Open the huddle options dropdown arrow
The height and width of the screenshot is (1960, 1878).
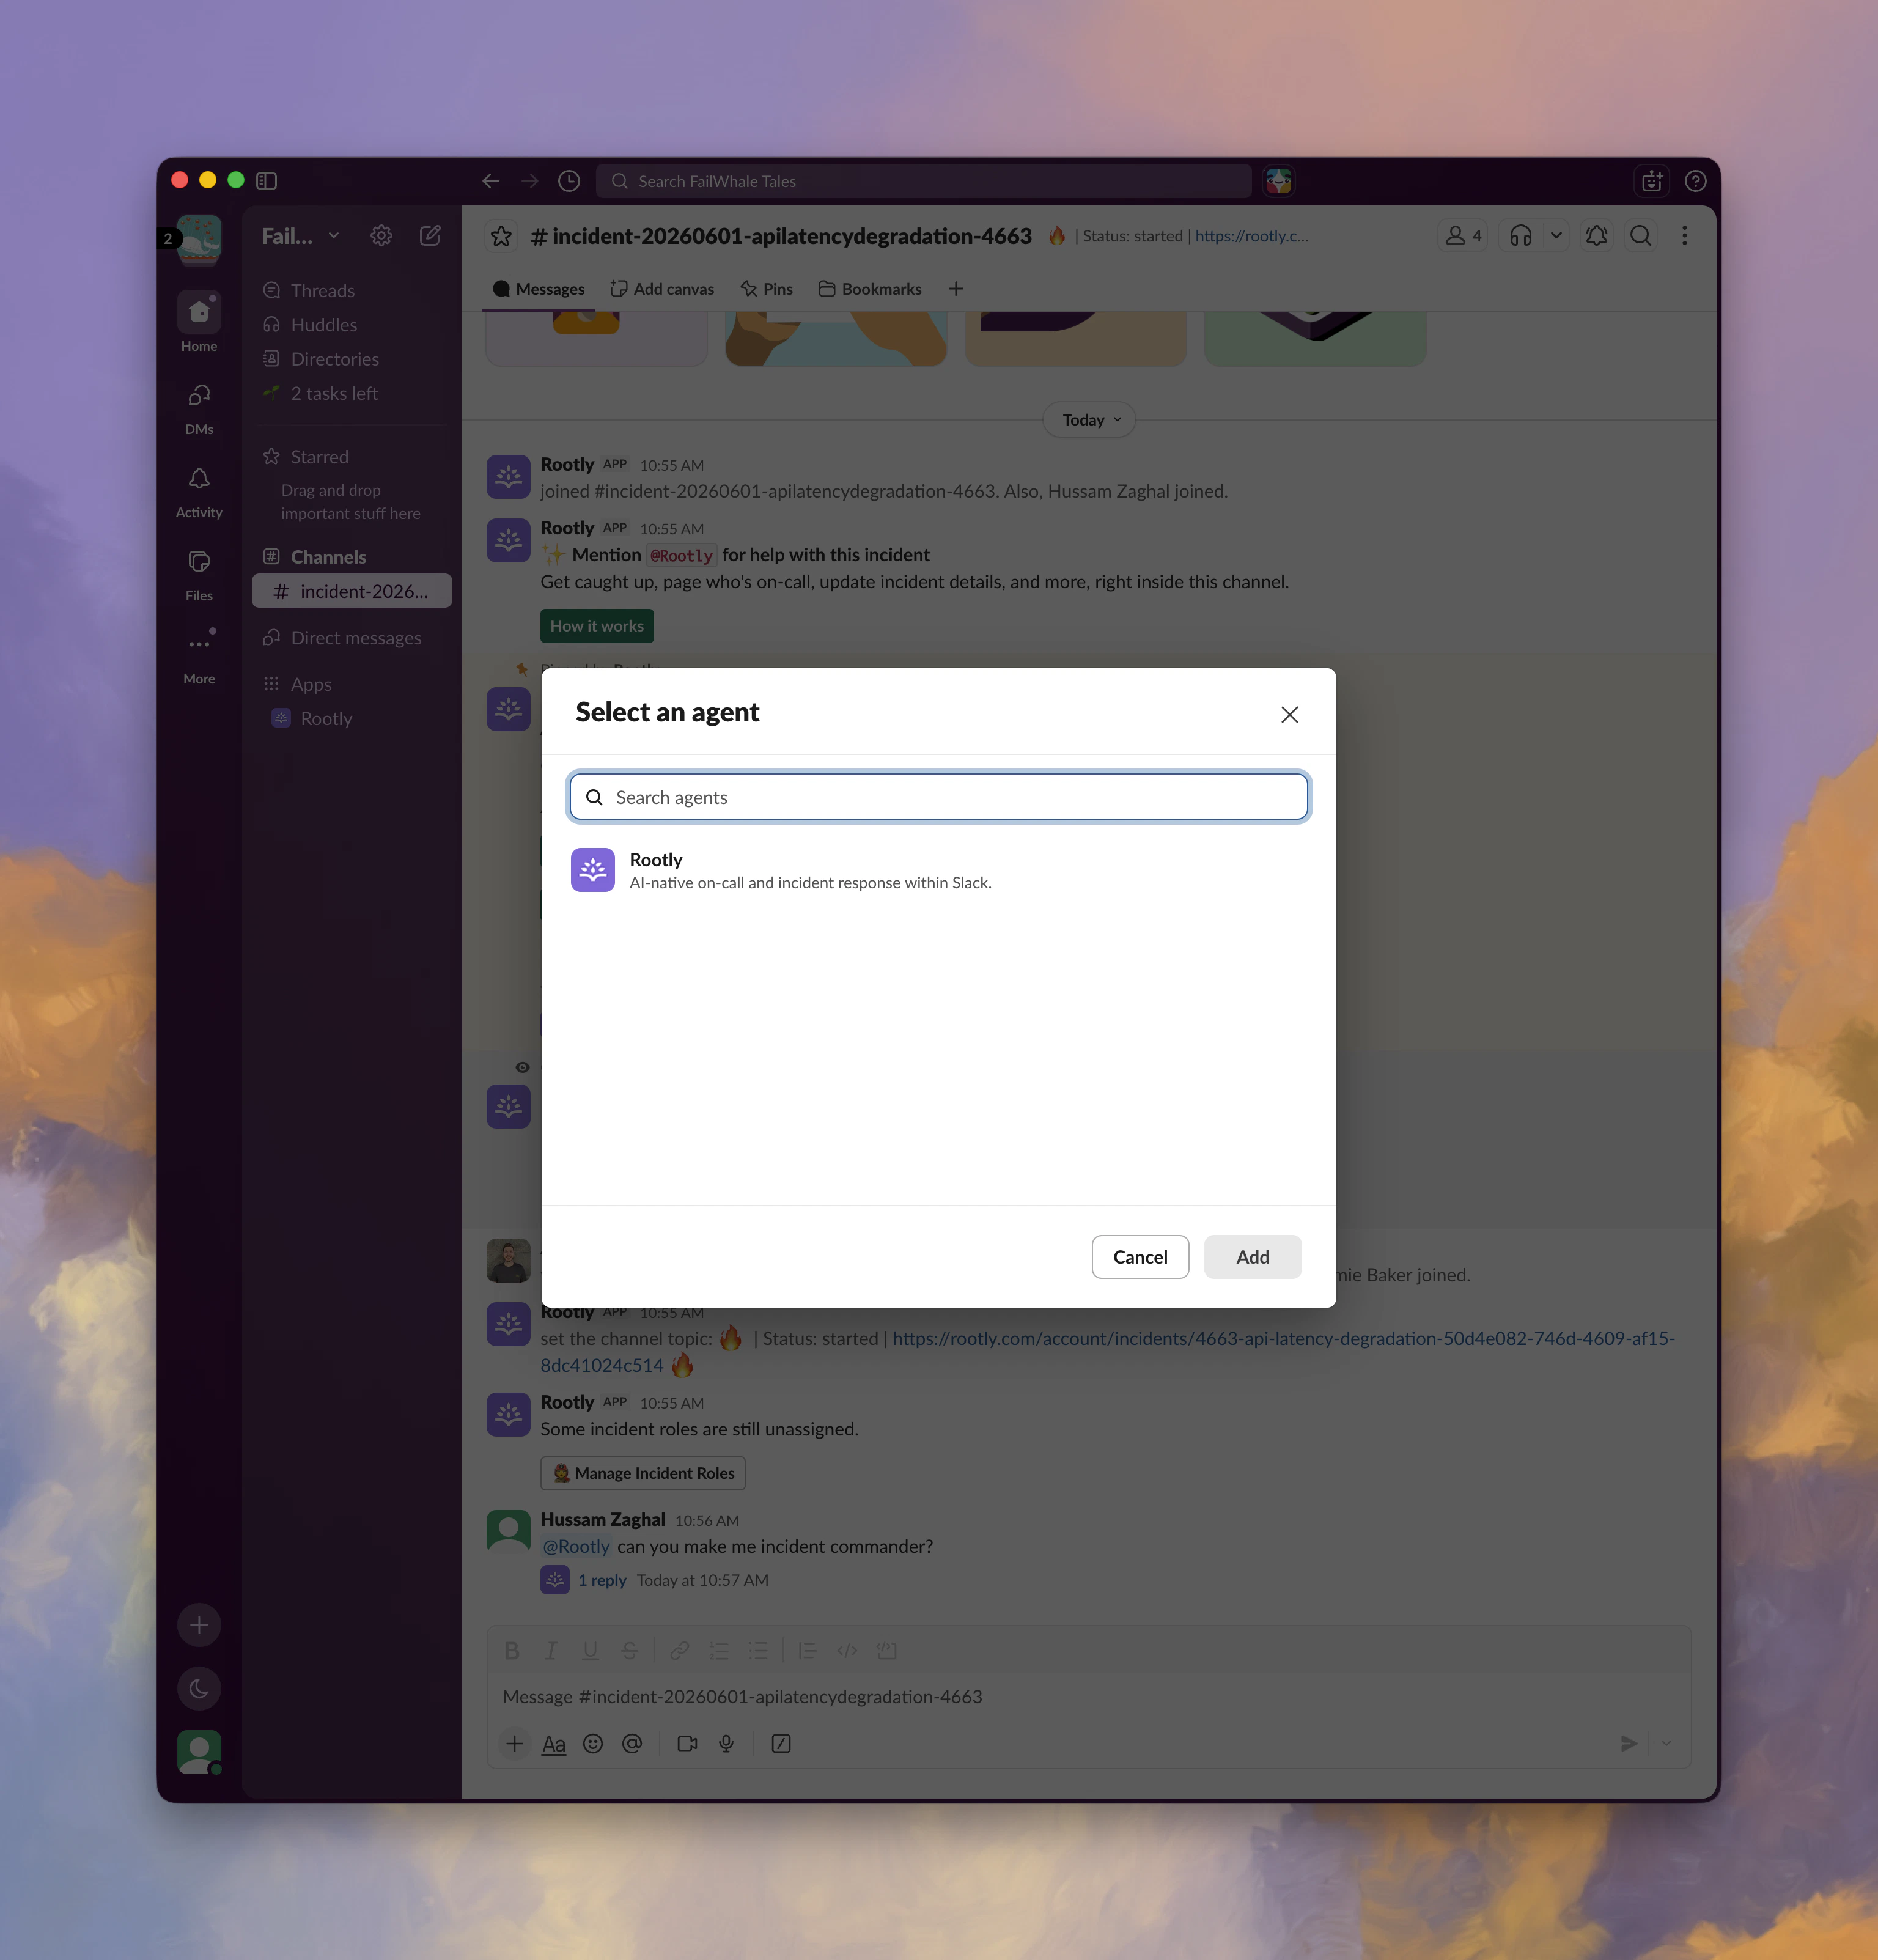[x=1555, y=236]
